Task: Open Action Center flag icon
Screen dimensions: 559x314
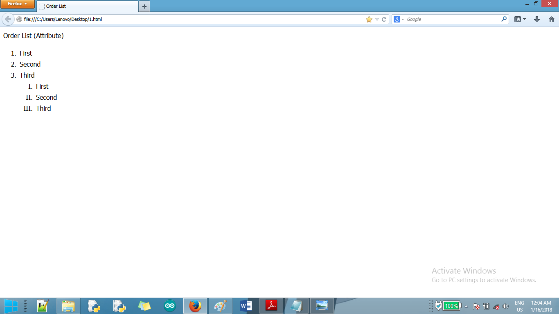Action: pos(476,306)
